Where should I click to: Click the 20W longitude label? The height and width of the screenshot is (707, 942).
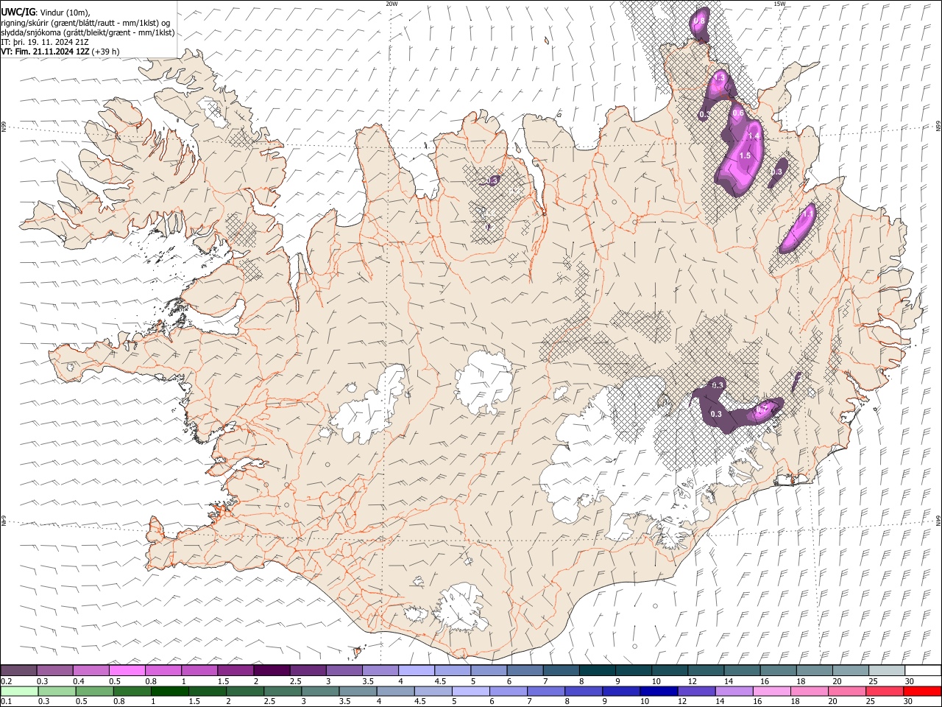point(392,4)
